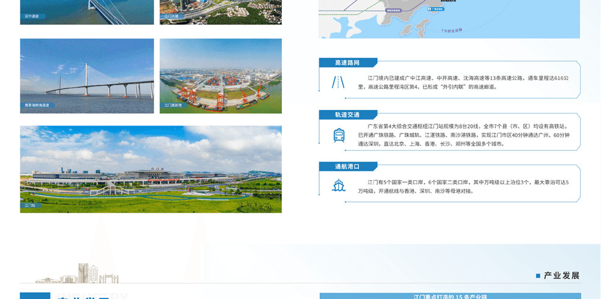
Task: Open the 江门站 railway station panorama
Action: click(x=151, y=169)
